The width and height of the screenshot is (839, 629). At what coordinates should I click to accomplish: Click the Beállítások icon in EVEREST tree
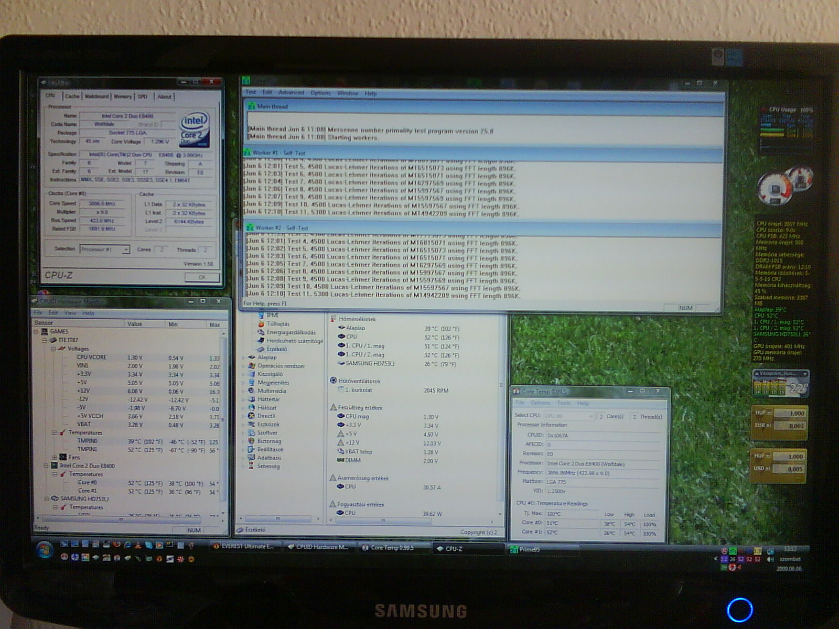pyautogui.click(x=252, y=450)
